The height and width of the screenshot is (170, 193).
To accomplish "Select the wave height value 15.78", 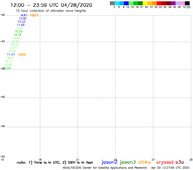I will coord(17,35).
